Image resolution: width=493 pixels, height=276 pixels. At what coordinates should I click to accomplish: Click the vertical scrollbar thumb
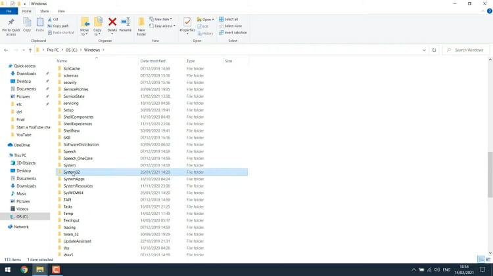[x=490, y=174]
